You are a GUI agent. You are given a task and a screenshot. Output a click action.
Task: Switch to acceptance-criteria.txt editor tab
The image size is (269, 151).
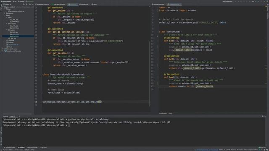(x=42, y=4)
